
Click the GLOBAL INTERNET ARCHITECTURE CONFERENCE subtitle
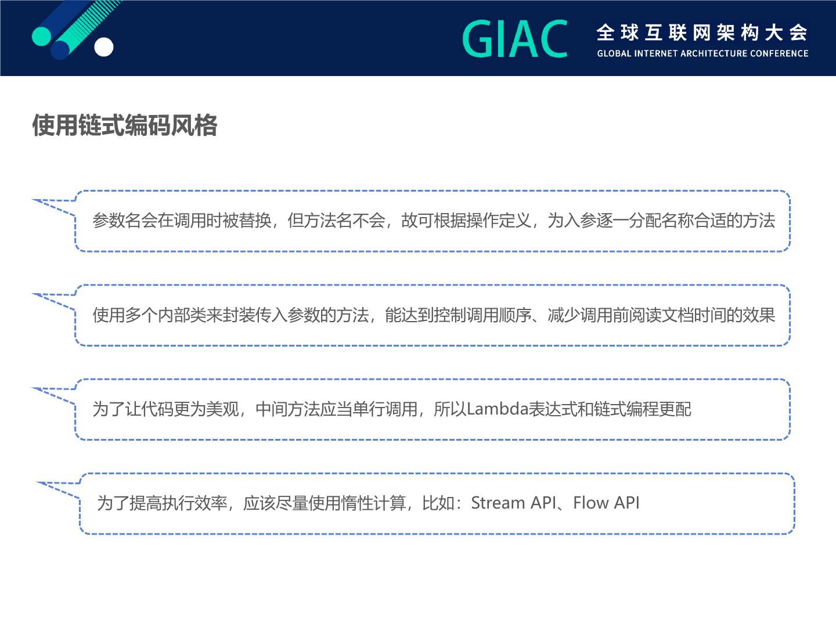702,53
